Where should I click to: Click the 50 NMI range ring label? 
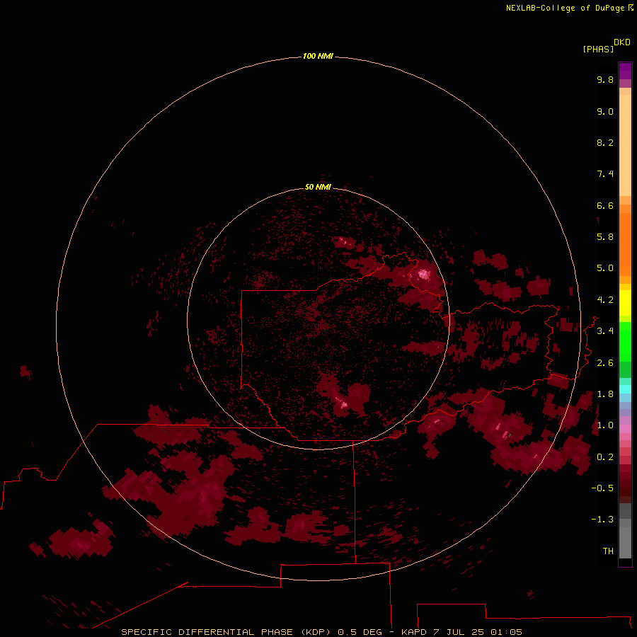[318, 187]
